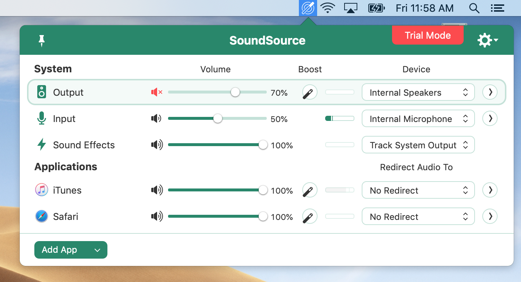Click the Safari volume slider handle
Image resolution: width=521 pixels, height=282 pixels.
click(x=263, y=216)
